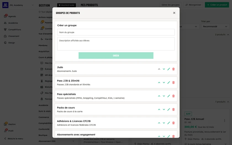Open Membres section in Gestion menu
This screenshot has width=232, height=145.
[x=43, y=45]
